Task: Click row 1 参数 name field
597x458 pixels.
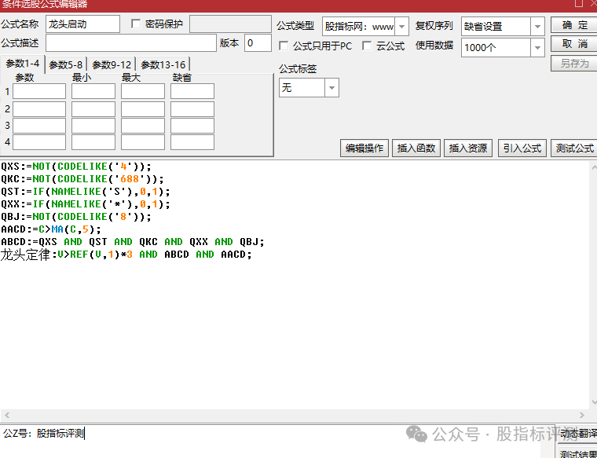Action: click(x=39, y=91)
